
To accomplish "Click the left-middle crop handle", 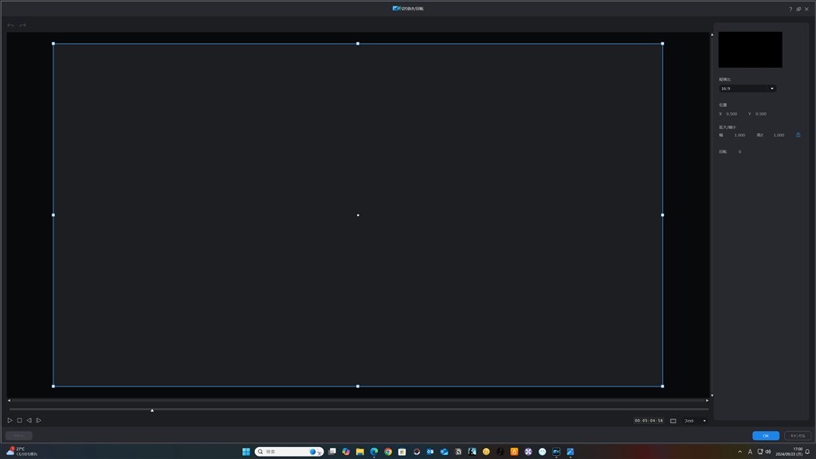I will pyautogui.click(x=53, y=215).
